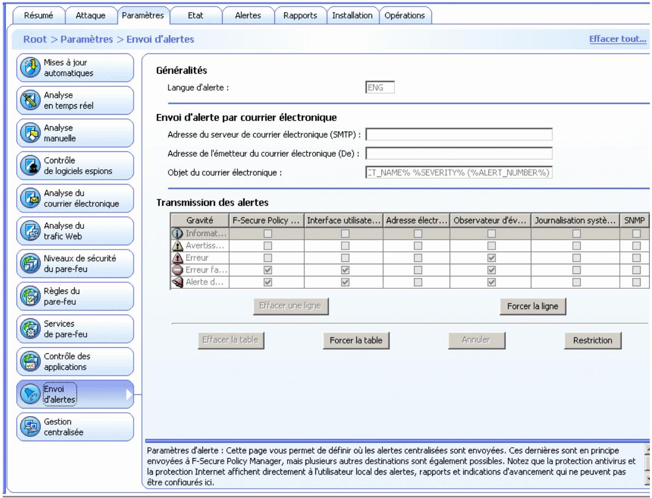
Task: Click the Analyse du trafic Web icon
Action: coord(31,231)
